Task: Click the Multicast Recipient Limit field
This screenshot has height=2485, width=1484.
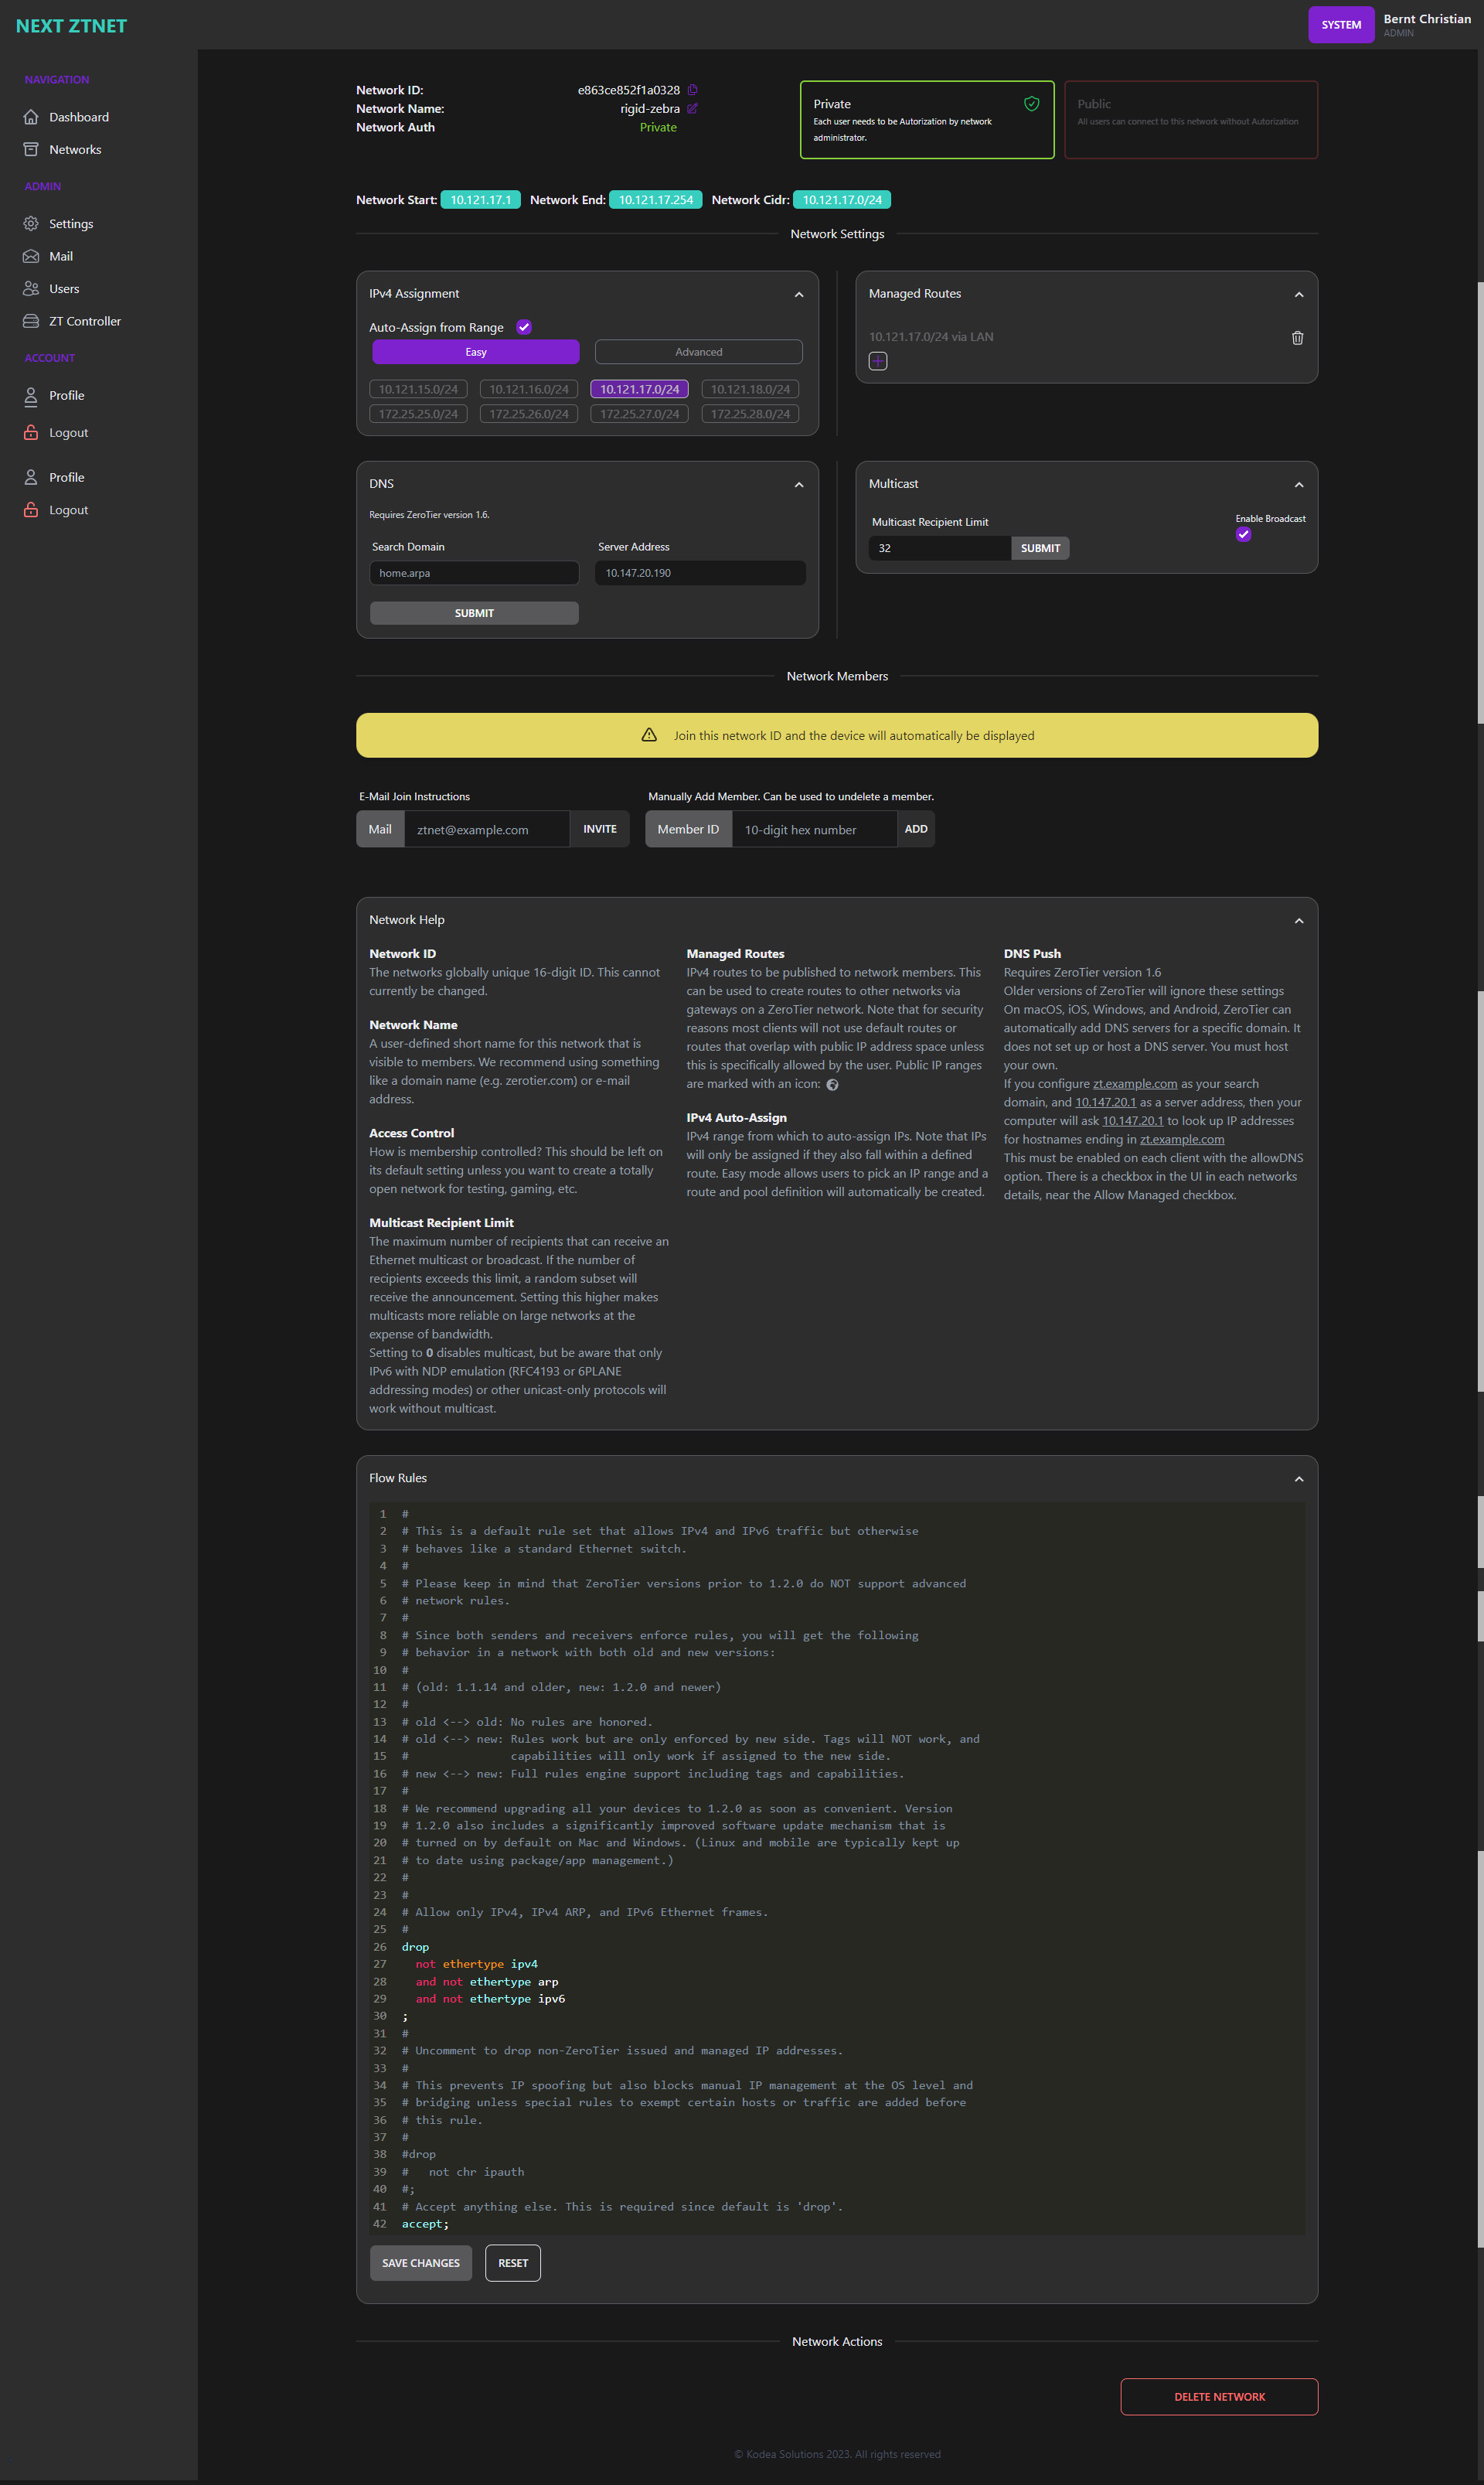Action: [x=940, y=548]
